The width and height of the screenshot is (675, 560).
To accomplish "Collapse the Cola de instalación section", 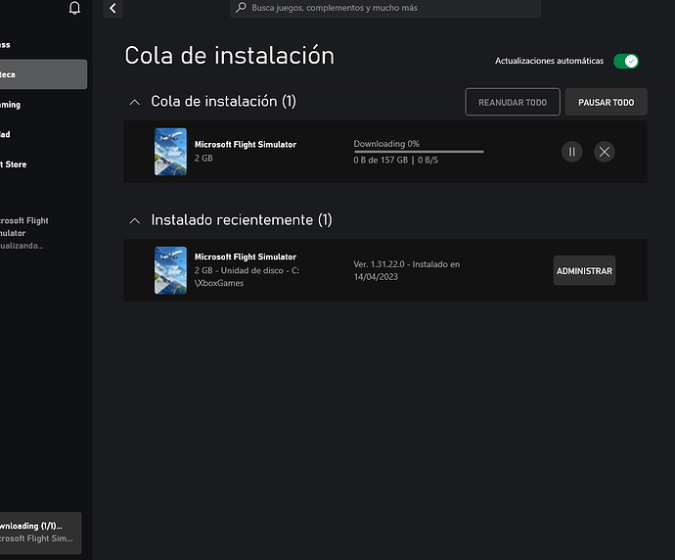I will pyautogui.click(x=135, y=102).
